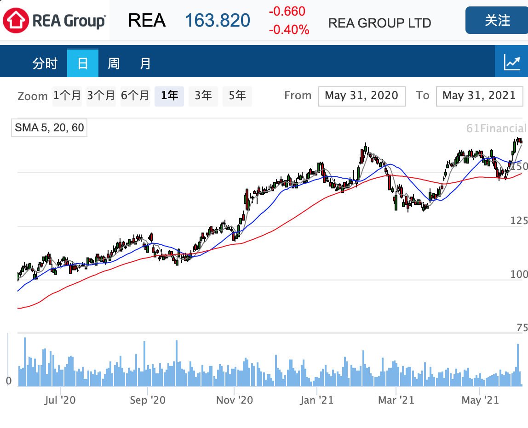The width and height of the screenshot is (528, 428).
Task: Switch to the 月 monthly tab
Action: [x=145, y=63]
